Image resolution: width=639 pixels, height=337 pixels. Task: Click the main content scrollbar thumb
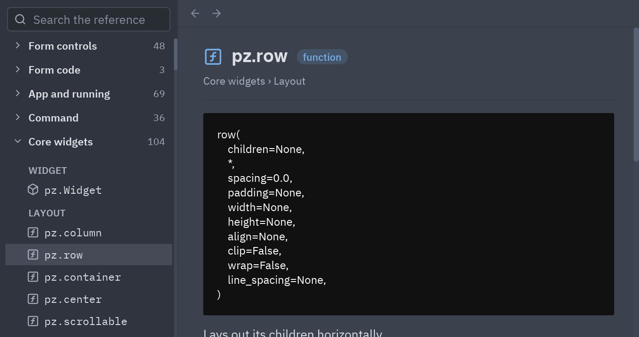[x=636, y=94]
